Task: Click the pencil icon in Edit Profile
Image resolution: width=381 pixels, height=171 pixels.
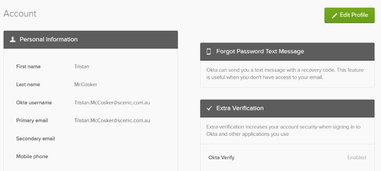Action: 334,16
